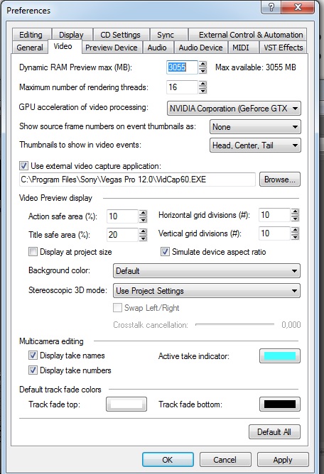Click Dynamic RAM Preview max field
This screenshot has width=324, height=474.
182,67
